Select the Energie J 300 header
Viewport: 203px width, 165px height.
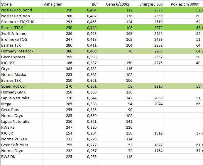pyautogui.click(x=148, y=4)
